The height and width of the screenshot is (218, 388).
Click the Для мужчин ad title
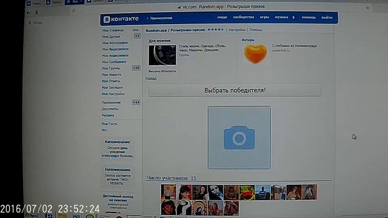click(159, 41)
